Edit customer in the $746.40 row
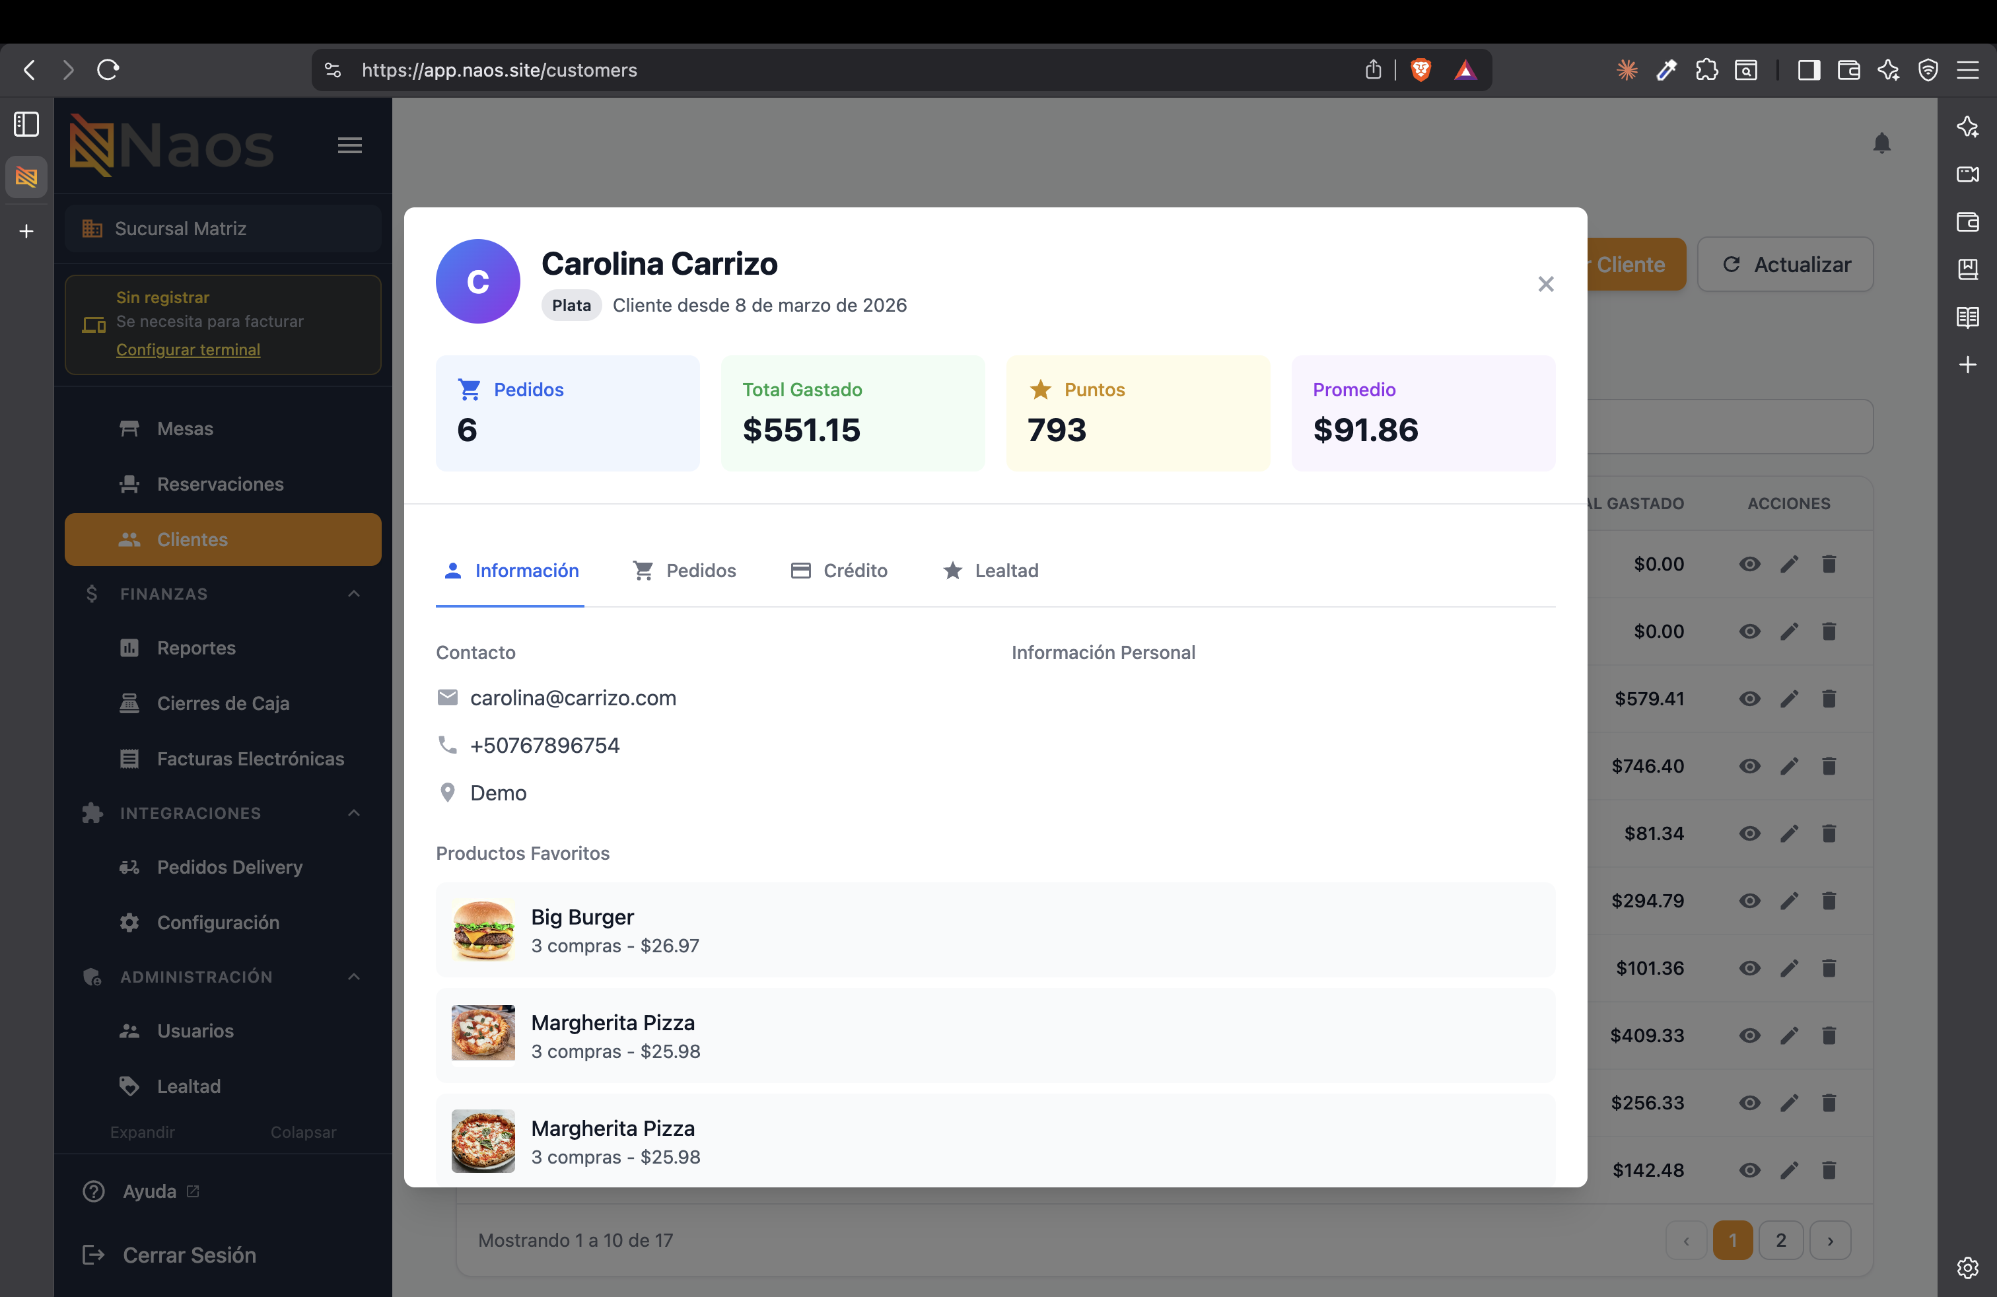Viewport: 1997px width, 1297px height. tap(1790, 766)
